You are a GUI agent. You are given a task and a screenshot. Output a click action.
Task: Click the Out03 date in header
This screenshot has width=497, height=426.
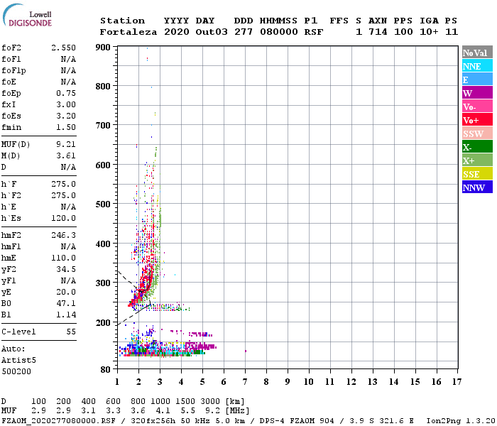tap(212, 32)
